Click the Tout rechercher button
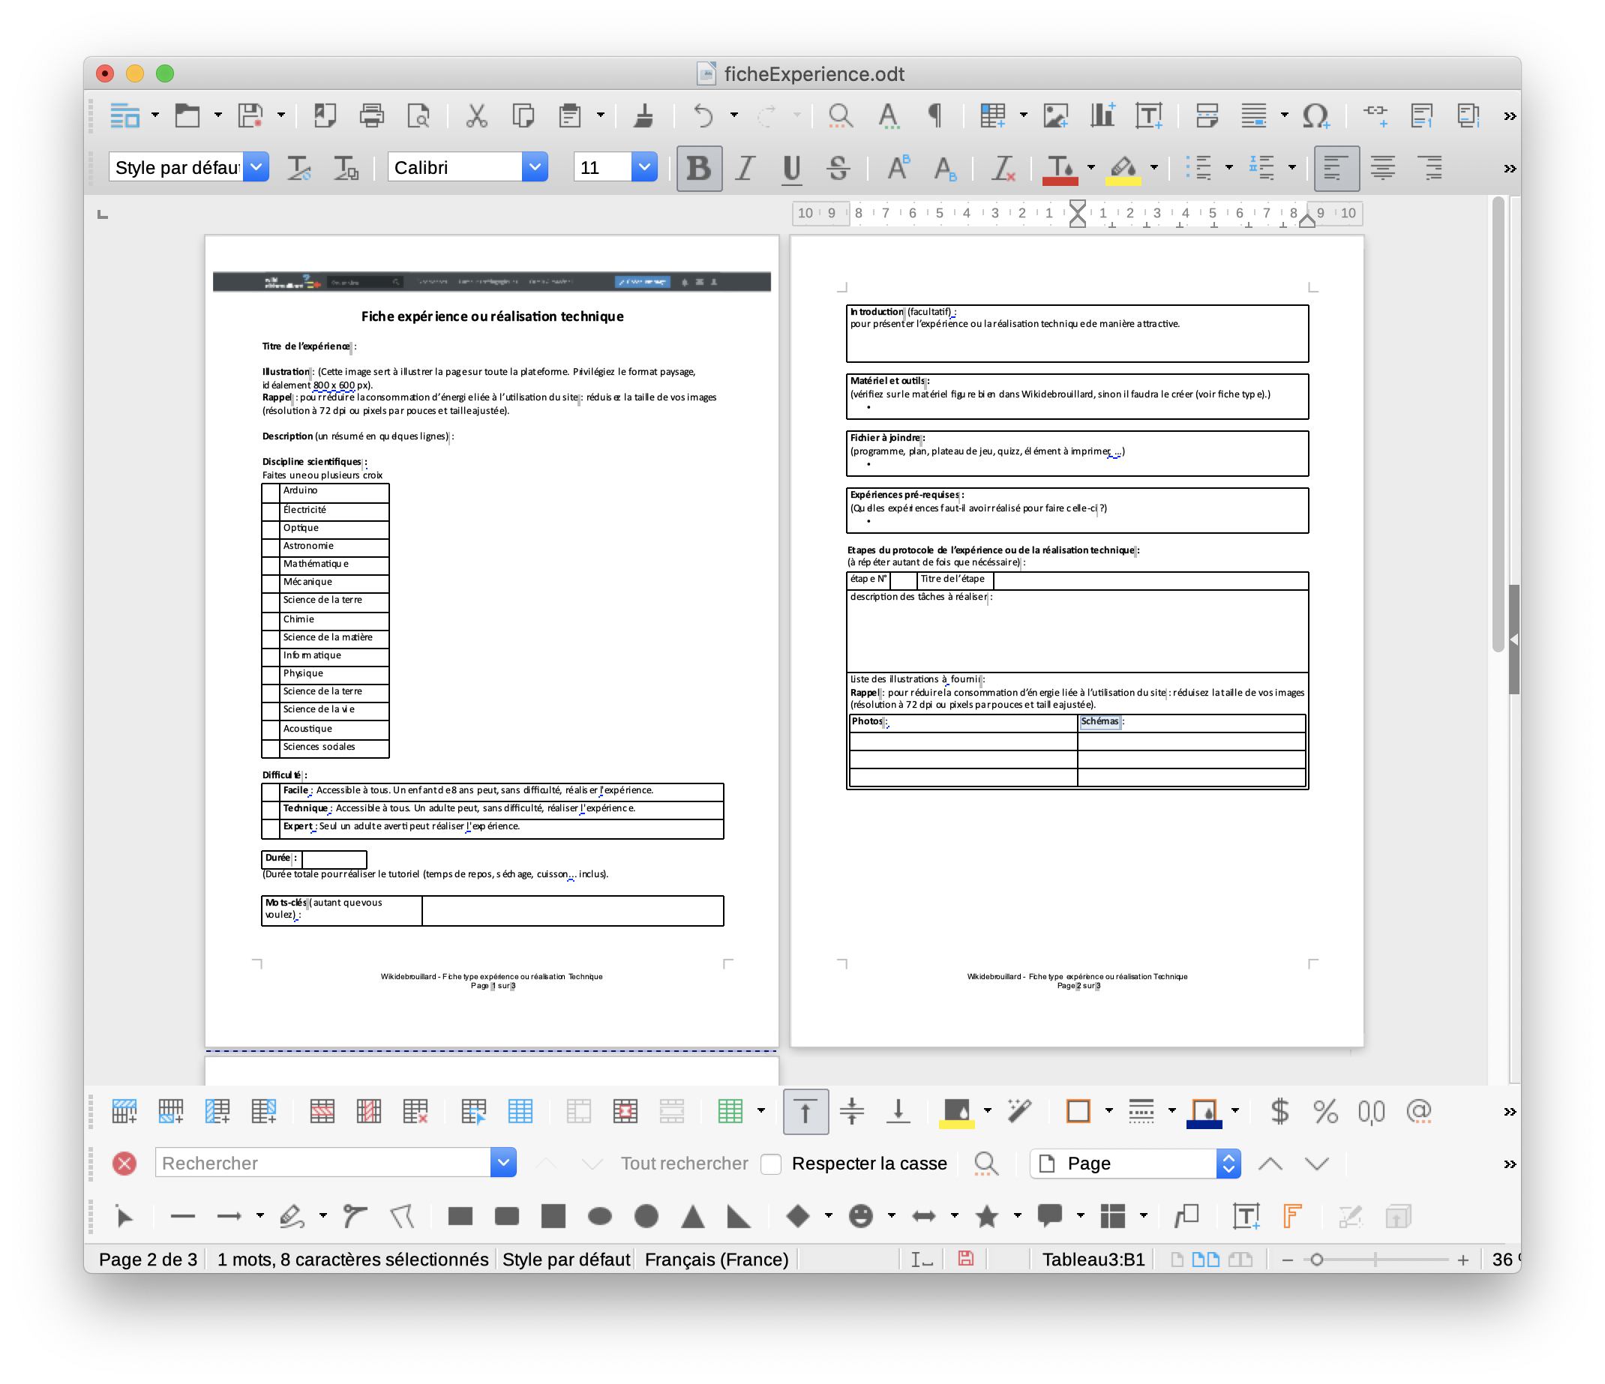This screenshot has width=1605, height=1384. point(684,1164)
